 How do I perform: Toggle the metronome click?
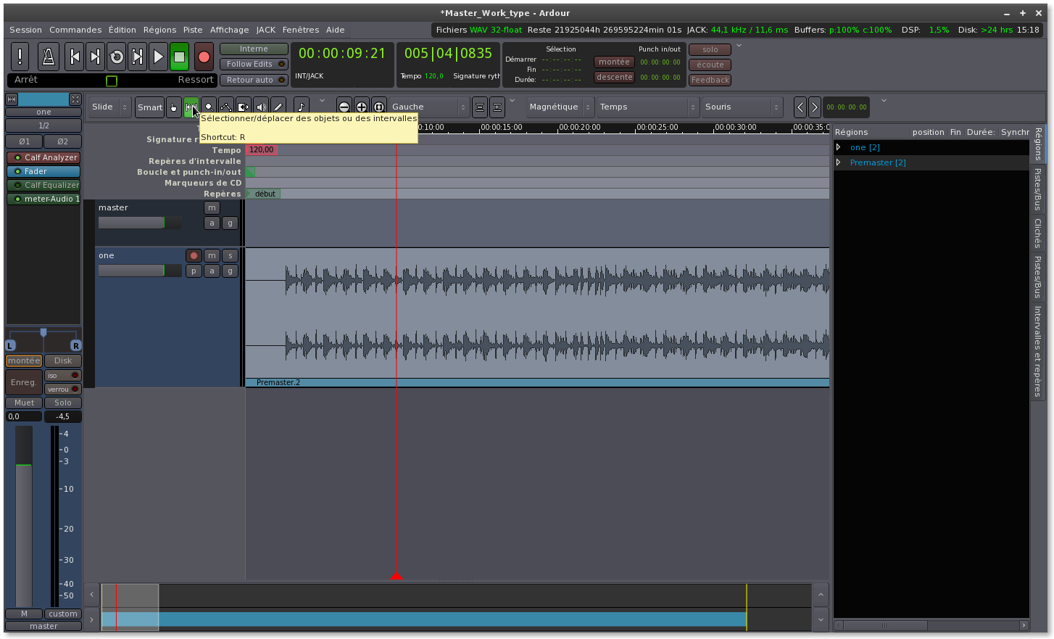tap(48, 57)
